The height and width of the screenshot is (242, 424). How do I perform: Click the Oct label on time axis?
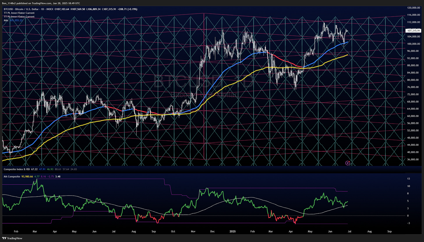tap(173, 232)
